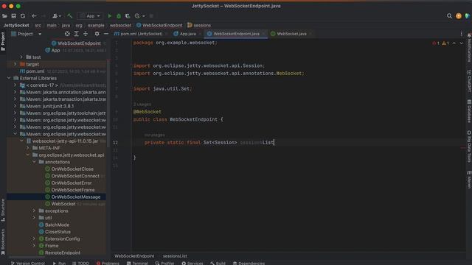Toggle the Project tool window stripe button
This screenshot has width=472, height=265.
(3, 41)
